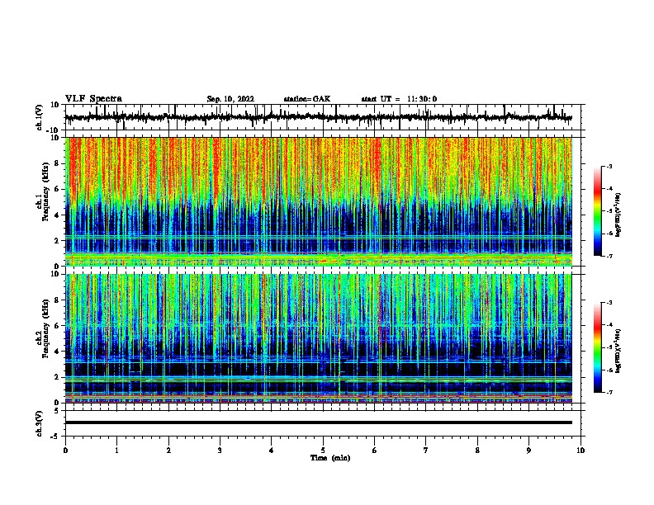Click time axis tick label "0"

pyautogui.click(x=65, y=451)
